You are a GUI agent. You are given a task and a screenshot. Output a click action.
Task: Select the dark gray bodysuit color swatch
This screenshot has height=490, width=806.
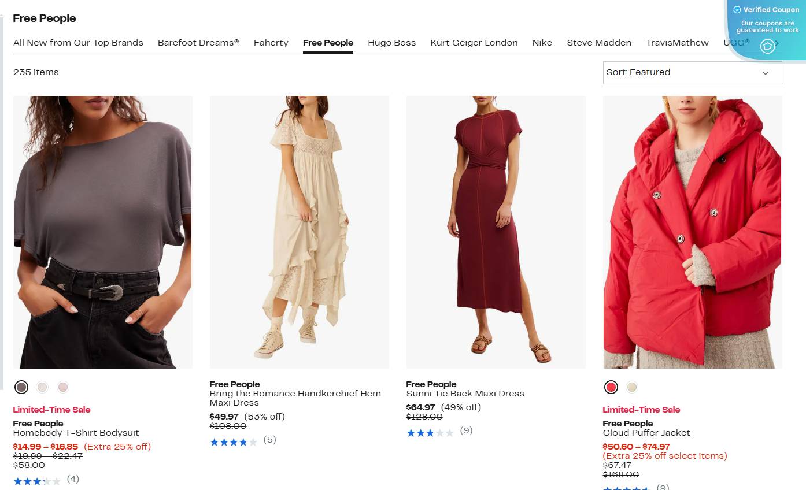pos(21,387)
